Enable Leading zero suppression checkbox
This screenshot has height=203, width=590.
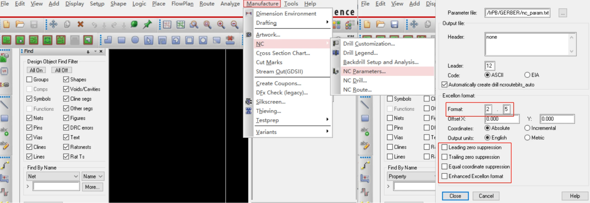[444, 147]
